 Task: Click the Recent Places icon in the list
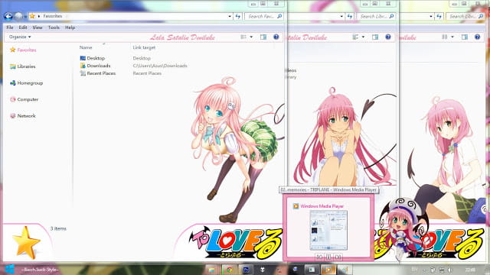click(x=83, y=73)
